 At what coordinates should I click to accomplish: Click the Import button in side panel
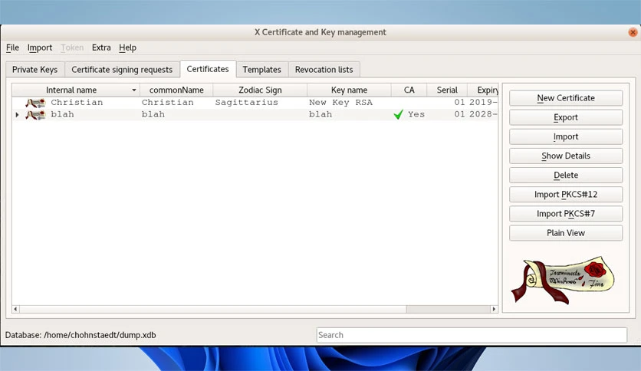pyautogui.click(x=566, y=136)
